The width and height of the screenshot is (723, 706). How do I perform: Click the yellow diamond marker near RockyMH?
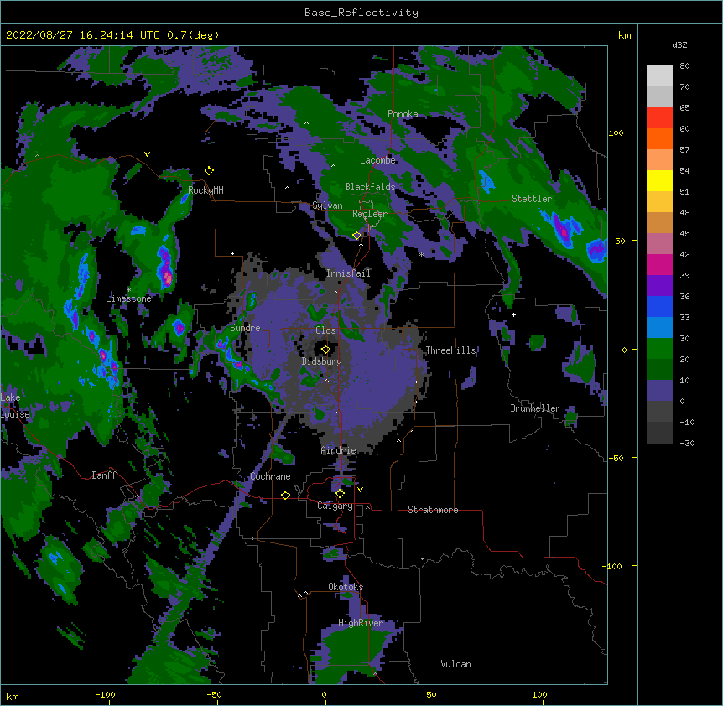210,171
